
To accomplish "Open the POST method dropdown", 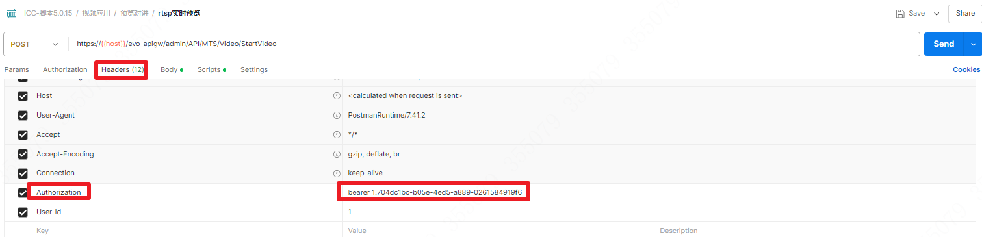I will pyautogui.click(x=34, y=44).
